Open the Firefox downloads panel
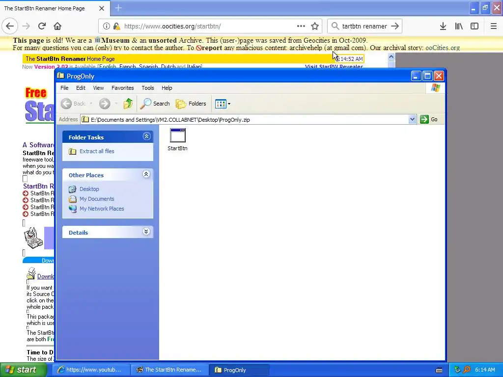503x377 pixels. pos(443,26)
